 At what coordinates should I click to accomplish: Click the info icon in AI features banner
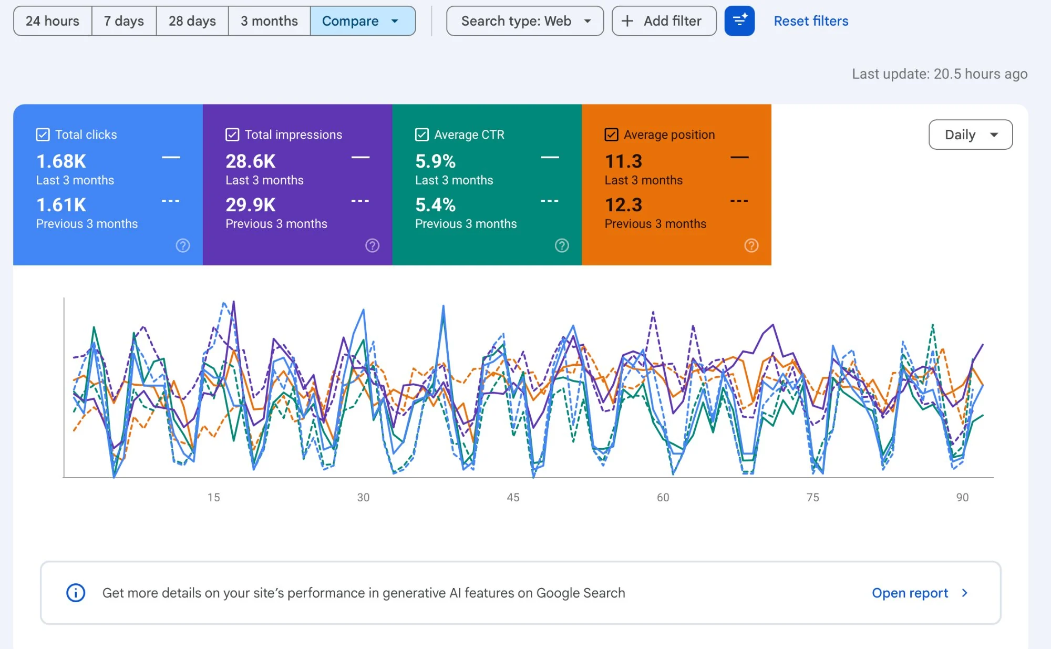[76, 593]
